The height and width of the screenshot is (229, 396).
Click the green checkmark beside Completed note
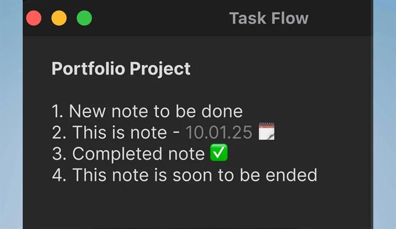pyautogui.click(x=219, y=153)
